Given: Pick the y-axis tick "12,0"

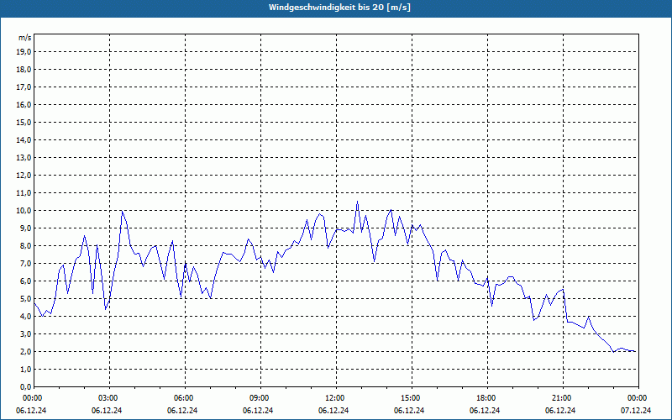Looking at the screenshot, I should coord(24,176).
